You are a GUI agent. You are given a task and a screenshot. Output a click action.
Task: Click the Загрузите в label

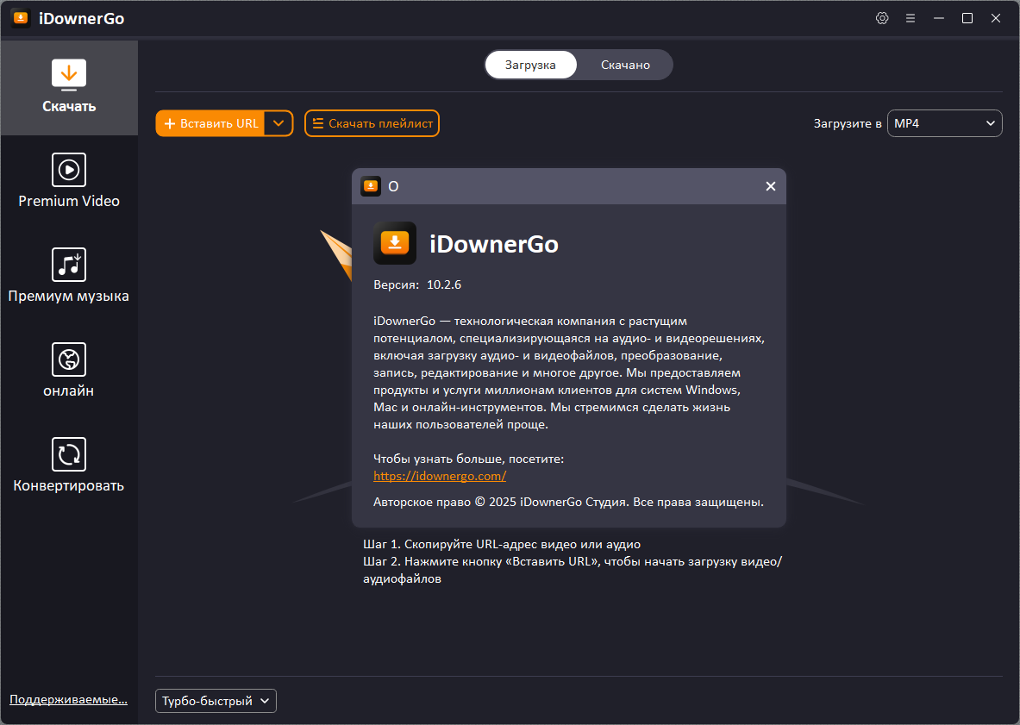(x=847, y=123)
